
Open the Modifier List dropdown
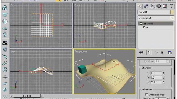tap(172, 18)
